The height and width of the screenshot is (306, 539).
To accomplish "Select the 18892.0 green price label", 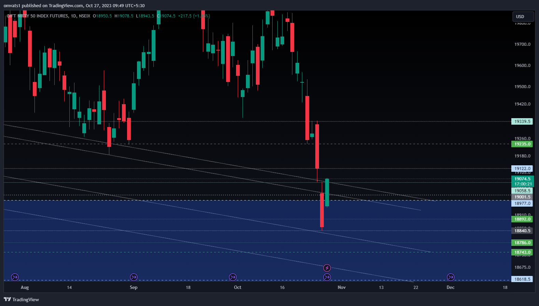I will click(x=522, y=219).
